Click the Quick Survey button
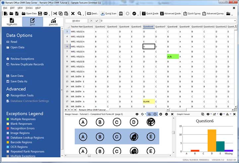The height and width of the screenshot is (163, 239). pyautogui.click(x=192, y=14)
